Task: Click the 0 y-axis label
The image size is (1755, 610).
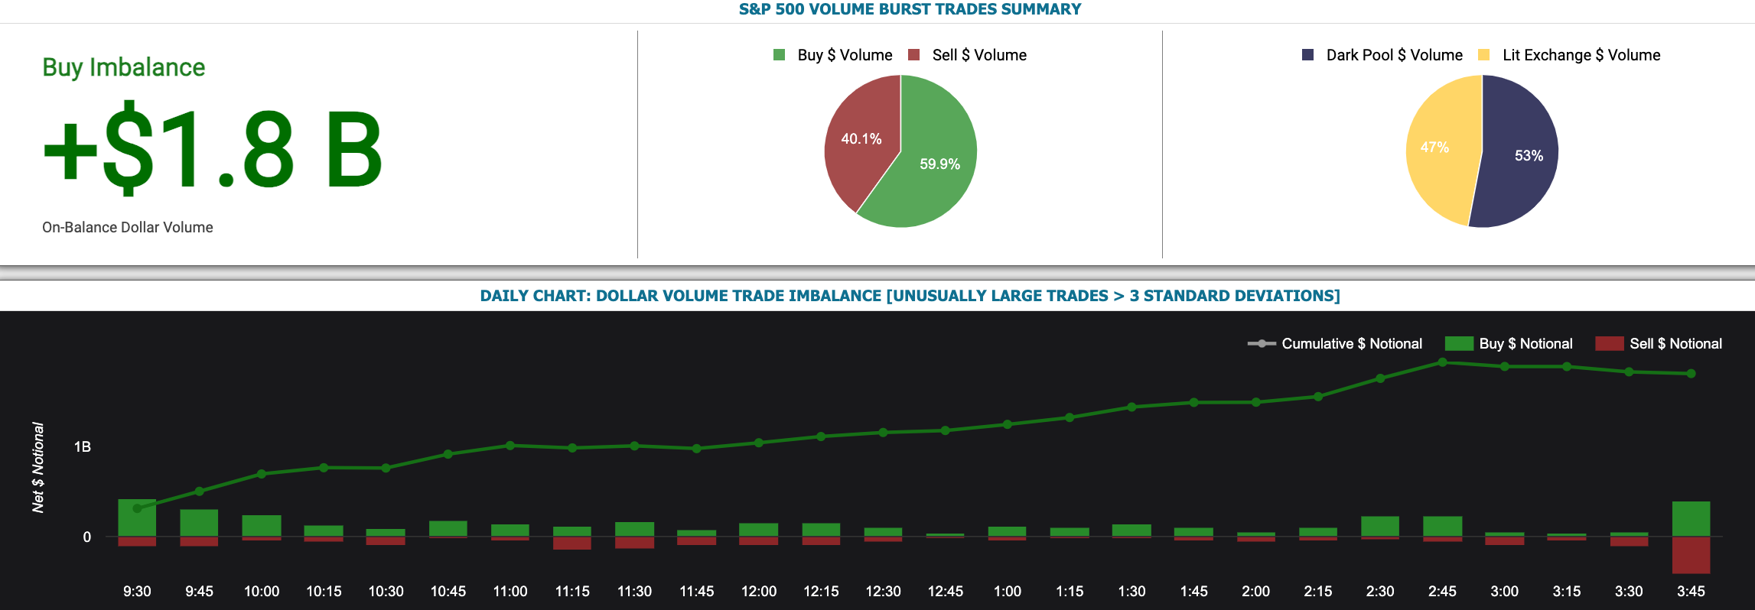Action: tap(86, 537)
